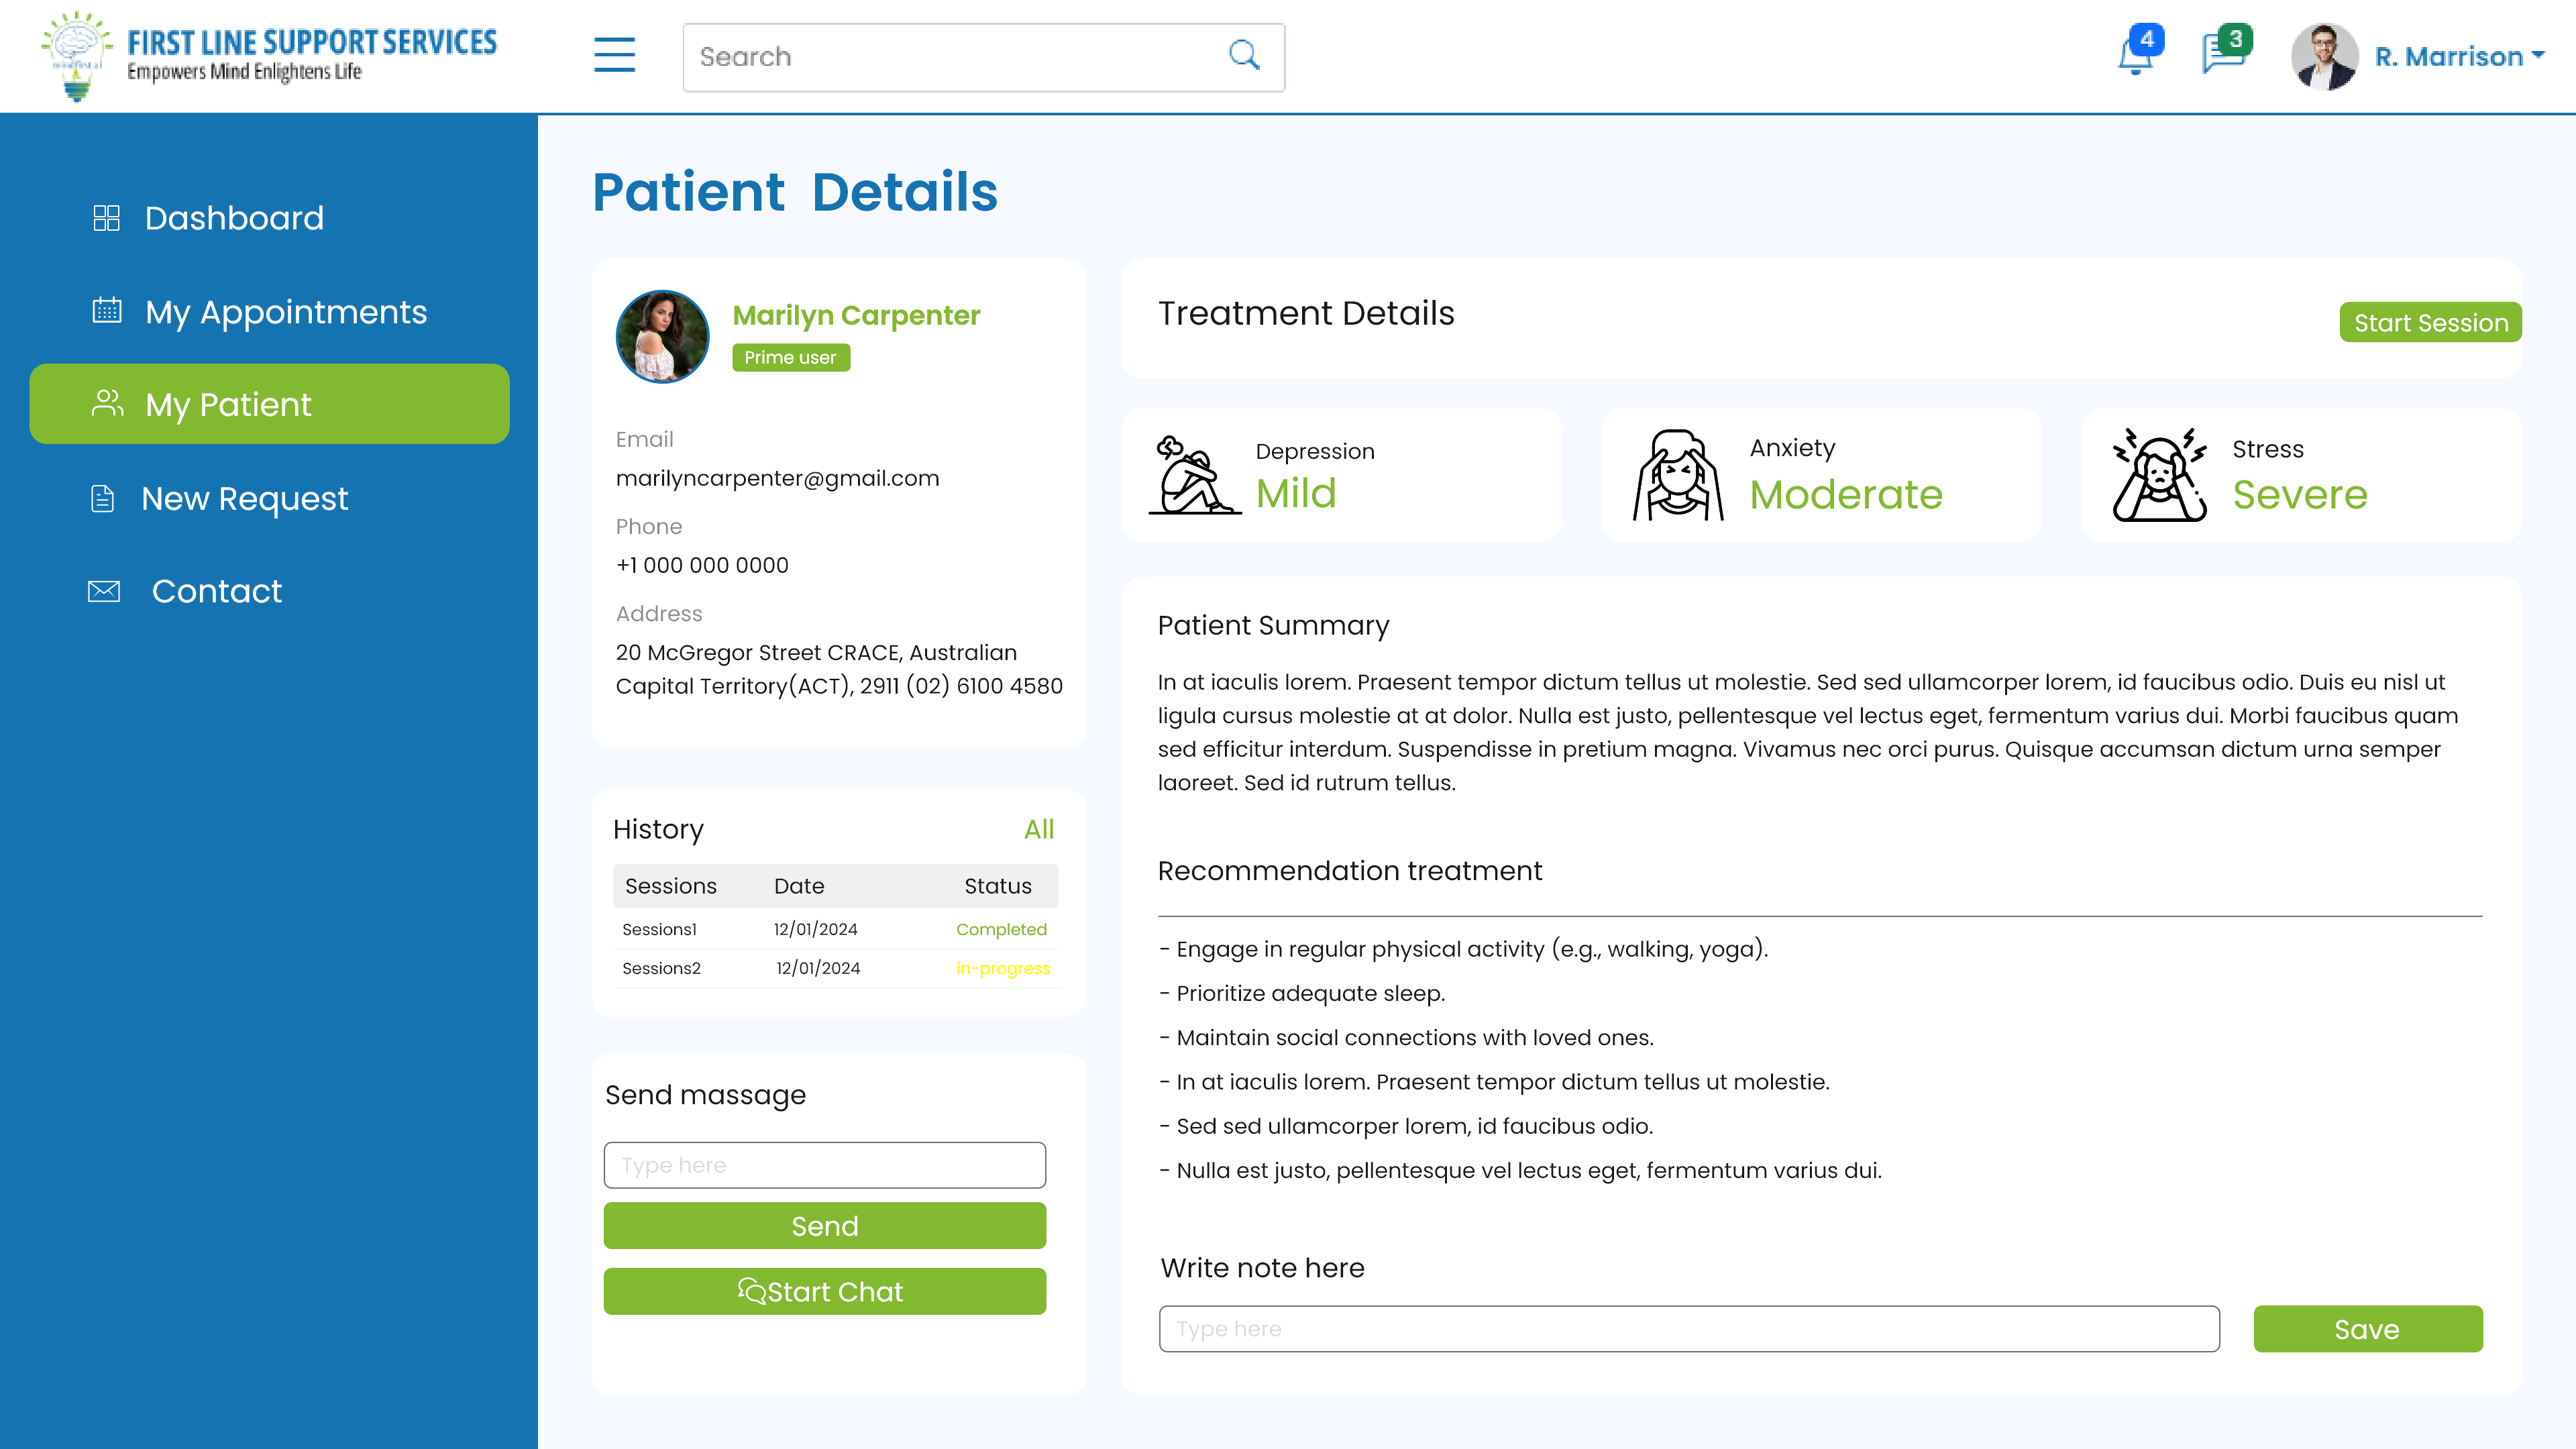Click the Start Chat button
Screen dimensions: 2576x1449
pos(825,1292)
